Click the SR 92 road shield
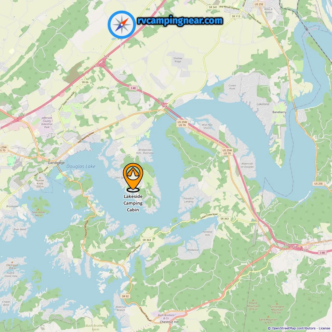The width and height of the screenshot is (332, 332). pos(125,296)
